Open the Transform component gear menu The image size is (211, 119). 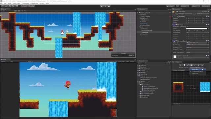click(209, 16)
